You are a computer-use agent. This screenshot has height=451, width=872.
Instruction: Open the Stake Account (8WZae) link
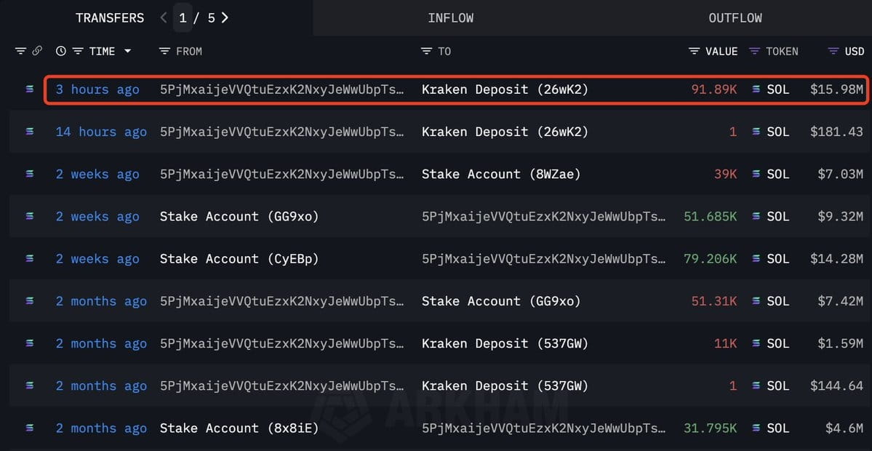(501, 174)
